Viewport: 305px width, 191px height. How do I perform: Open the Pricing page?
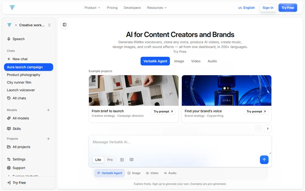tap(112, 8)
